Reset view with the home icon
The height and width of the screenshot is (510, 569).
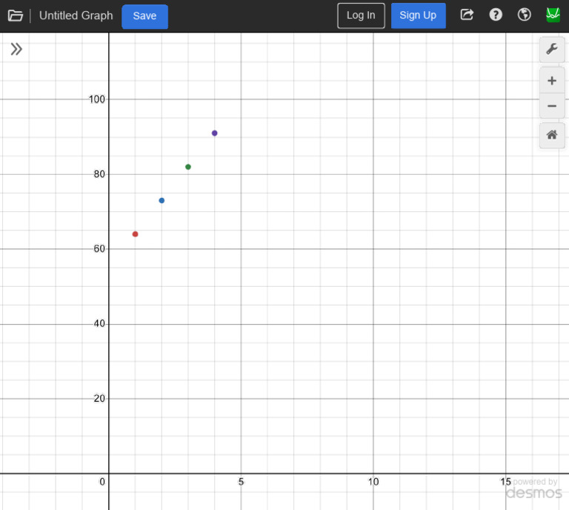coord(552,135)
